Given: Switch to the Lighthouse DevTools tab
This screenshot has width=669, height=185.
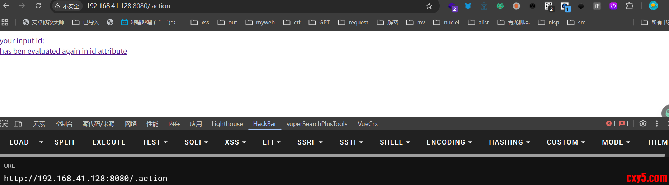Looking at the screenshot, I should tap(227, 123).
